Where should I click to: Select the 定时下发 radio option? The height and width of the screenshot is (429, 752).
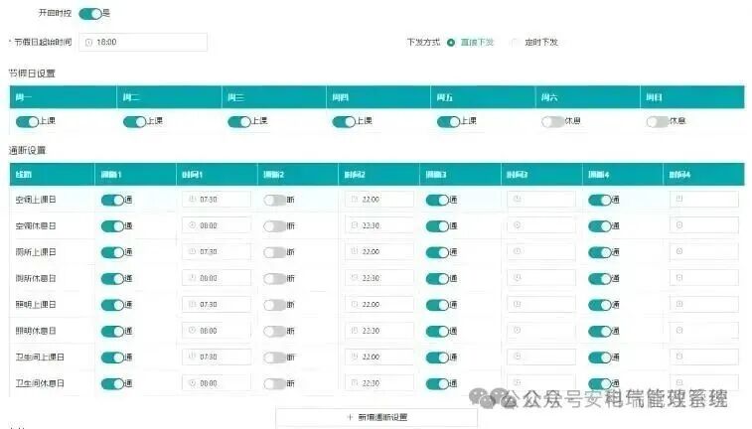tap(515, 43)
